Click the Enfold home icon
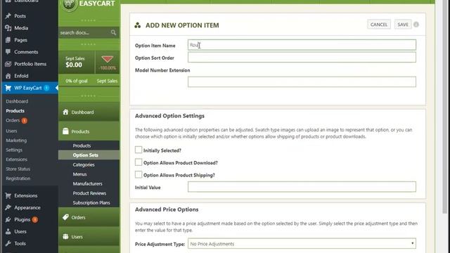This screenshot has height=253, width=450. click(8, 76)
